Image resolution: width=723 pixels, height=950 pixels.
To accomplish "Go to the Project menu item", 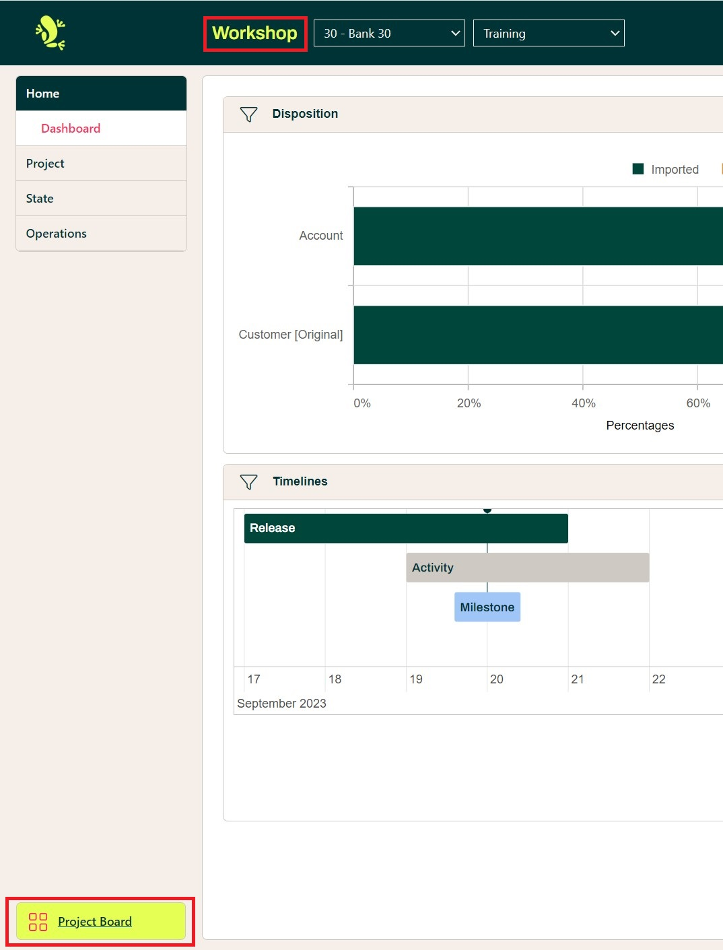I will click(x=45, y=164).
